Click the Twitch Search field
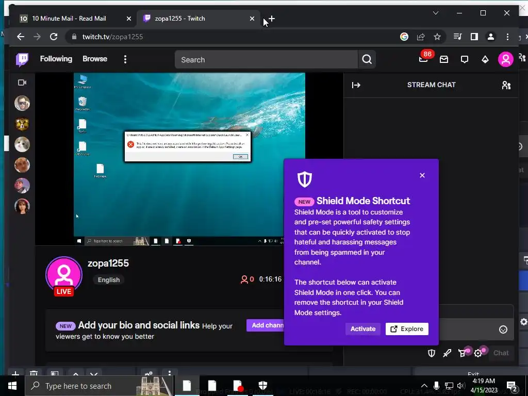This screenshot has height=396, width=528. (266, 60)
